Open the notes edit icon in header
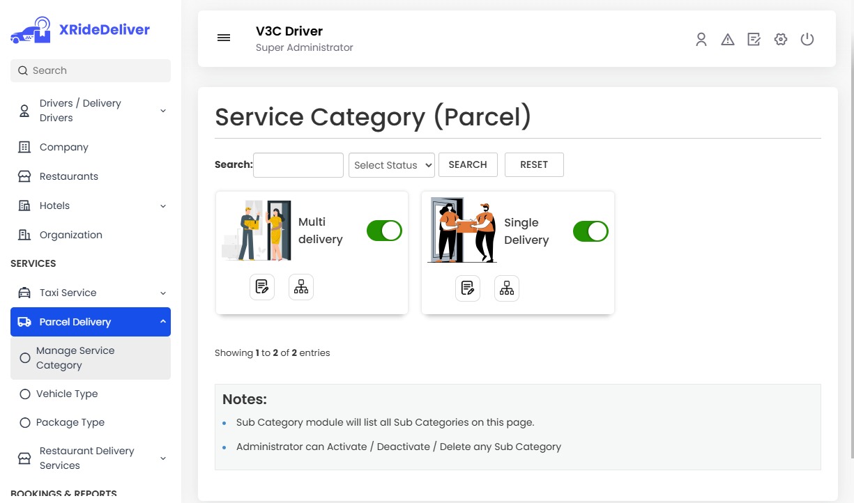 (x=754, y=40)
